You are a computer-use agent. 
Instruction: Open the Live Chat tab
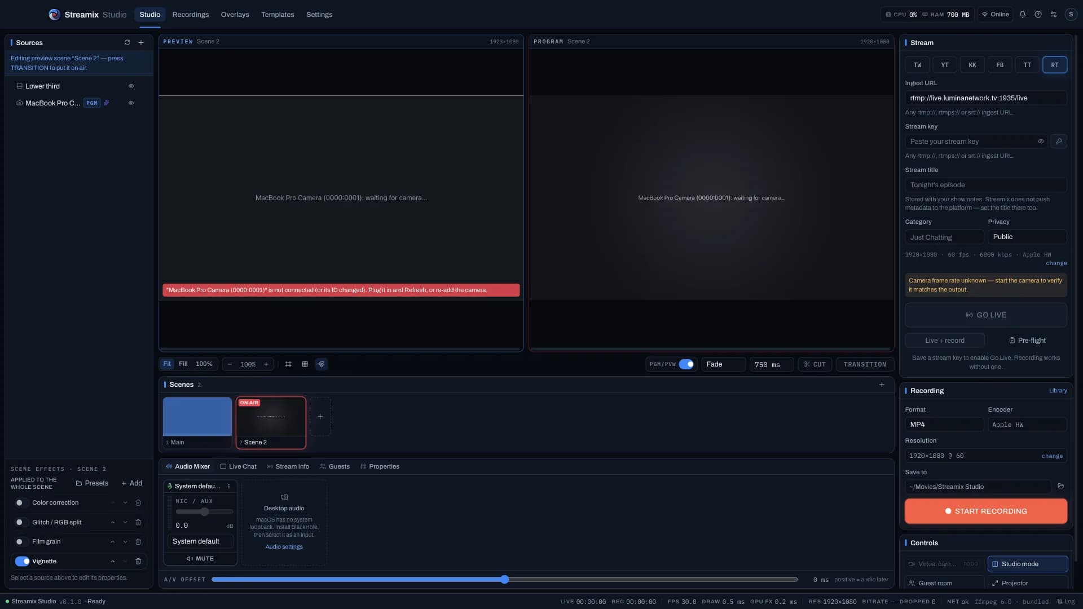238,467
